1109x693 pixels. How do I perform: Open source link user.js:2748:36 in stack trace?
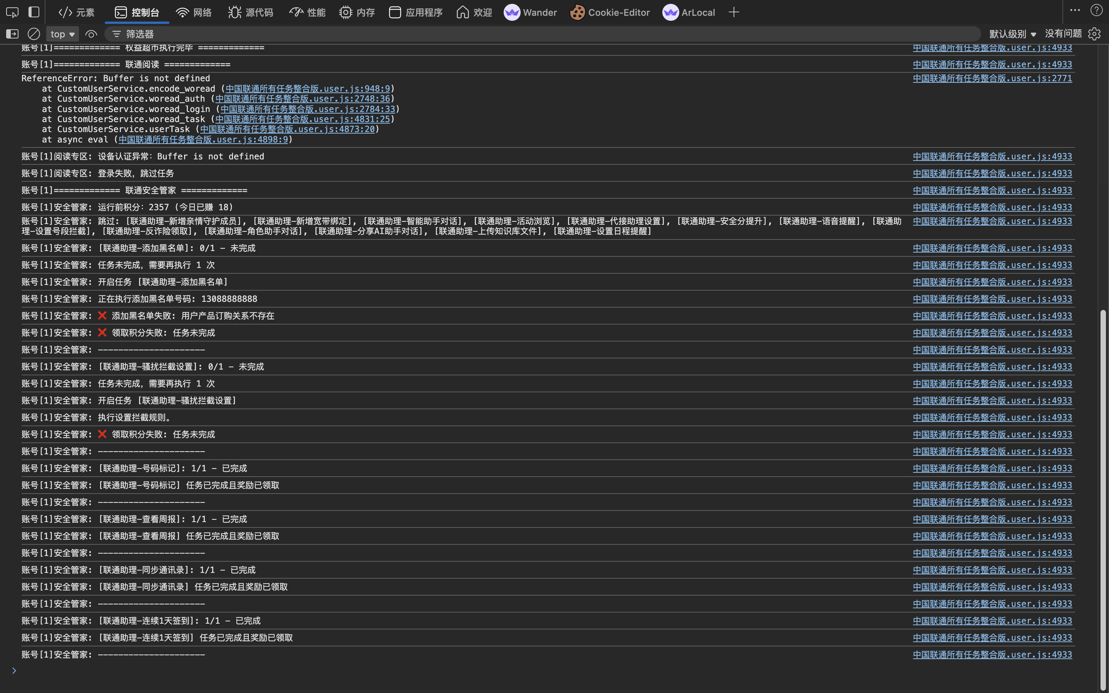[x=303, y=99]
